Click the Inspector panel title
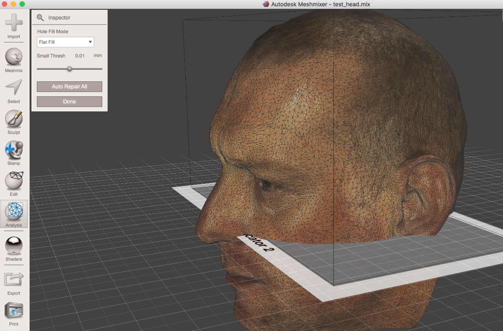The height and width of the screenshot is (331, 503). [x=59, y=18]
